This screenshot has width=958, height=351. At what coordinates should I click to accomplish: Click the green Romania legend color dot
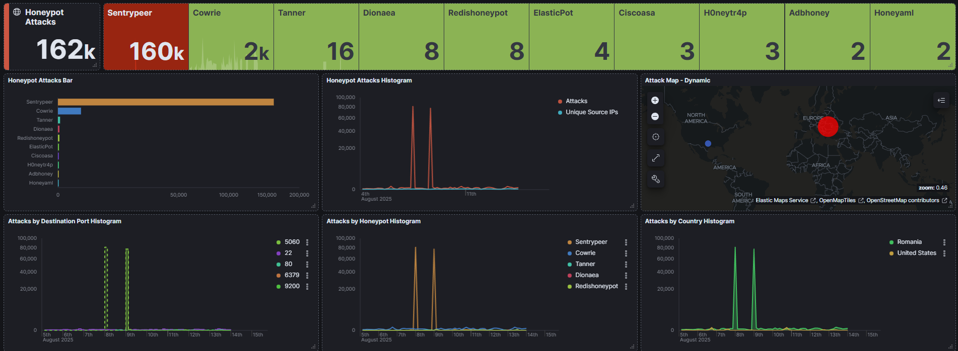click(x=892, y=242)
